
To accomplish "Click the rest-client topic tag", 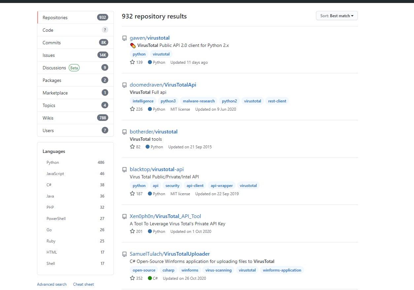I will click(277, 101).
